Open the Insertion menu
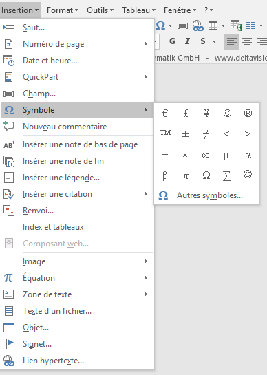Viewport: 267px width, 375px height. pos(20,10)
